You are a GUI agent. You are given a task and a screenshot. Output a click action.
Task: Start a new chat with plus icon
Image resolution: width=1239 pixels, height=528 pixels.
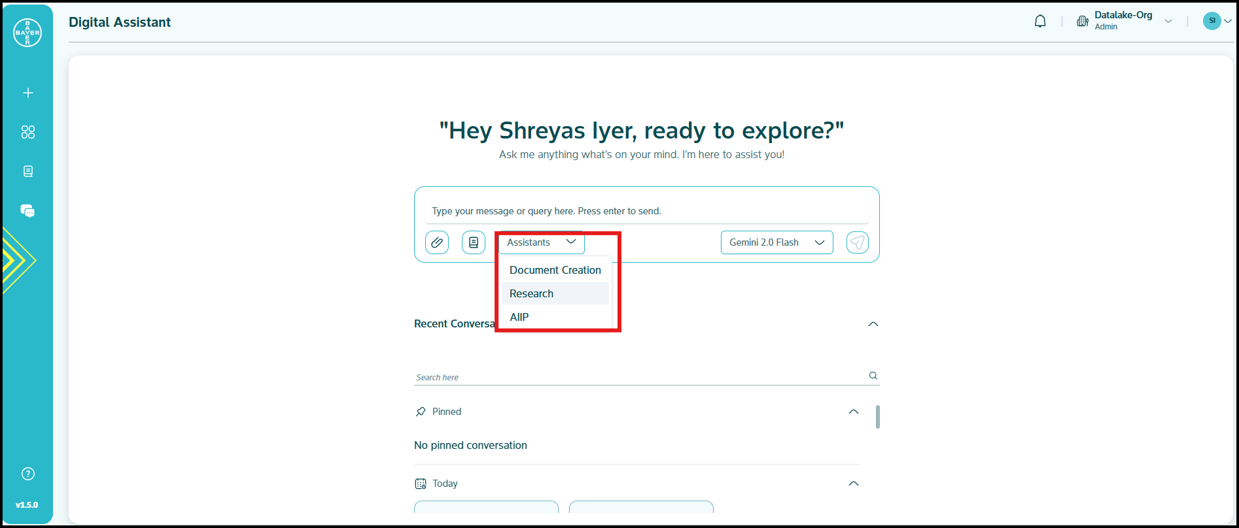click(x=28, y=93)
